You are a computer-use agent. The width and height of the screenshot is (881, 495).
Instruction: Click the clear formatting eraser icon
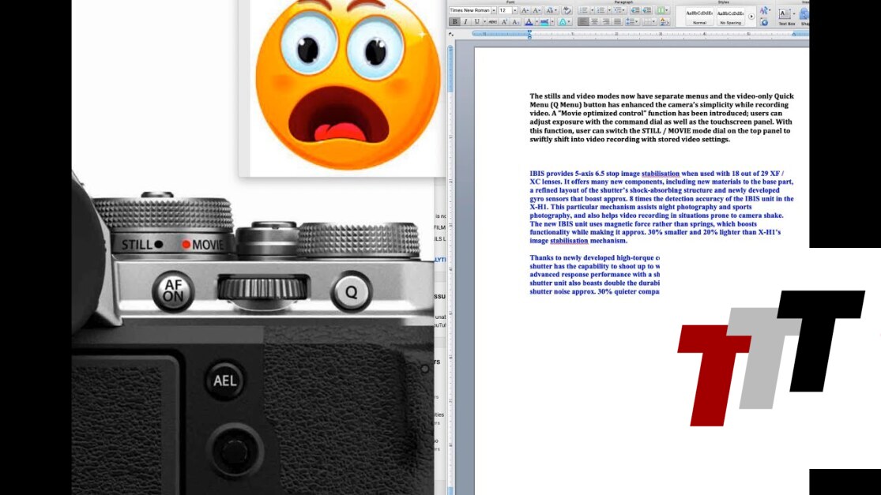567,10
